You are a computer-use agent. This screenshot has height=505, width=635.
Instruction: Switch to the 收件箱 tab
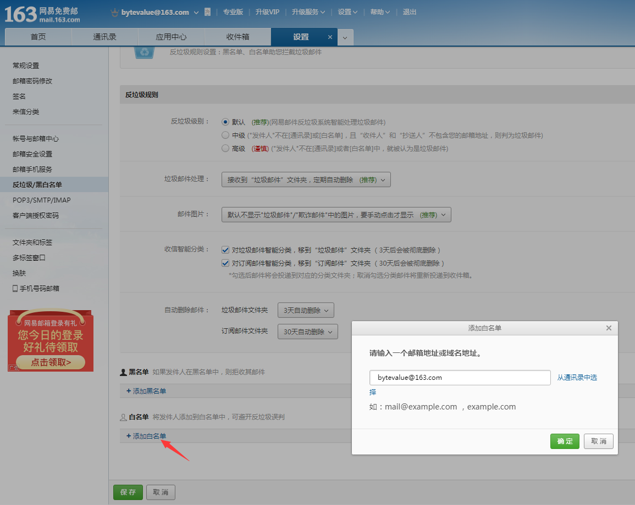(x=238, y=37)
